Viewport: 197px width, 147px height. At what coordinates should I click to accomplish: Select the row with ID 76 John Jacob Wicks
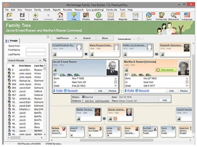click(26, 73)
